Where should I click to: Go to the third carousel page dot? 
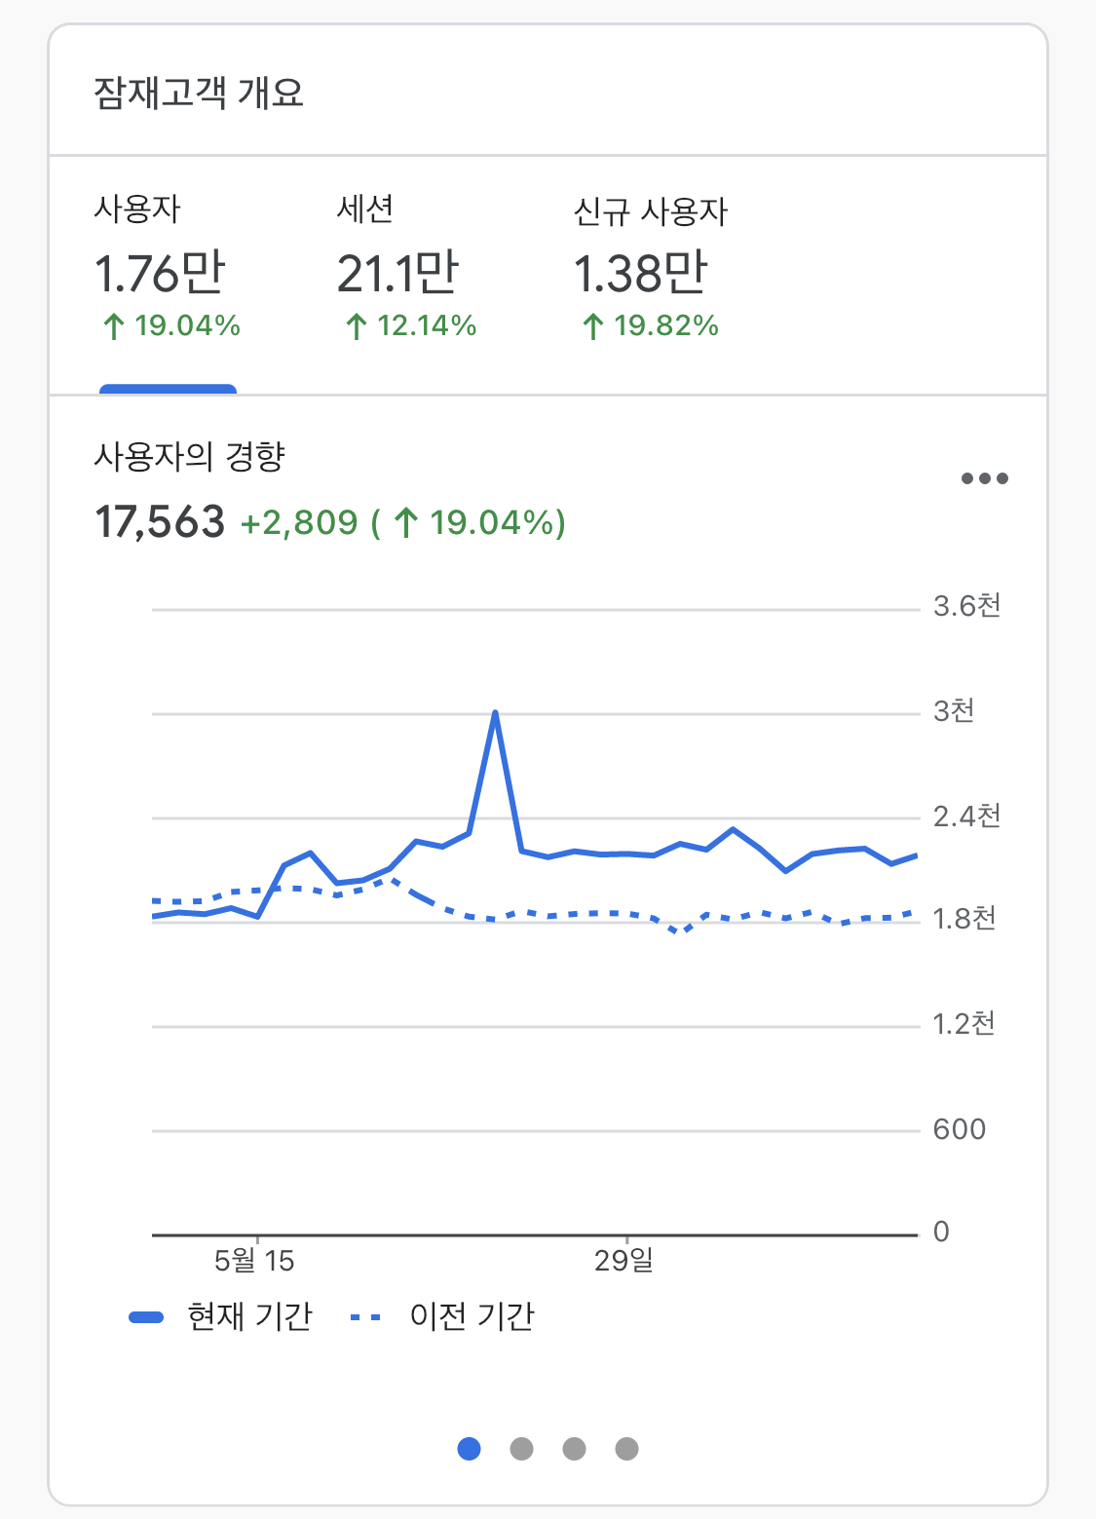pos(574,1449)
